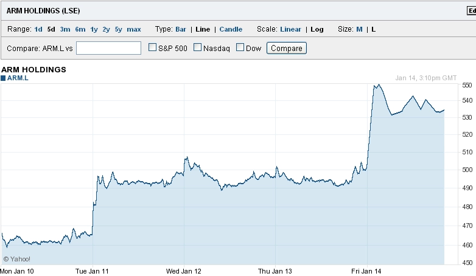Viewport: 476px width, 276px height.
Task: Click the Compare button
Action: pos(287,48)
